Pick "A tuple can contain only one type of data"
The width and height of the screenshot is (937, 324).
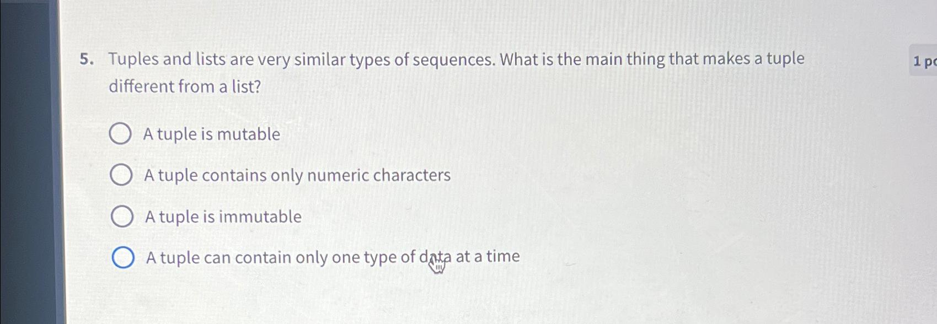[x=124, y=257]
